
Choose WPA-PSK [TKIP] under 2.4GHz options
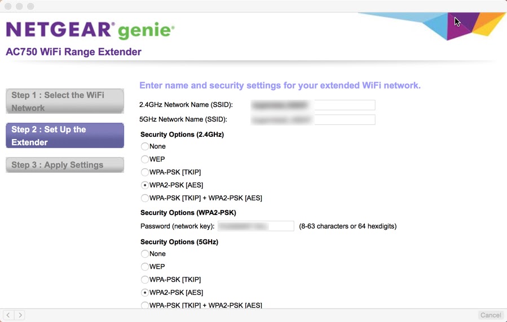(144, 172)
